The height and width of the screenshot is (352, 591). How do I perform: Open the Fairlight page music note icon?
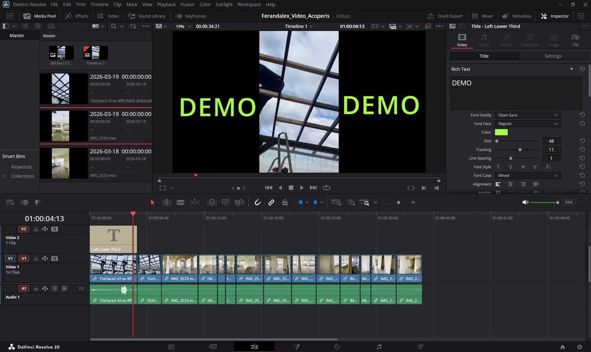pos(379,347)
